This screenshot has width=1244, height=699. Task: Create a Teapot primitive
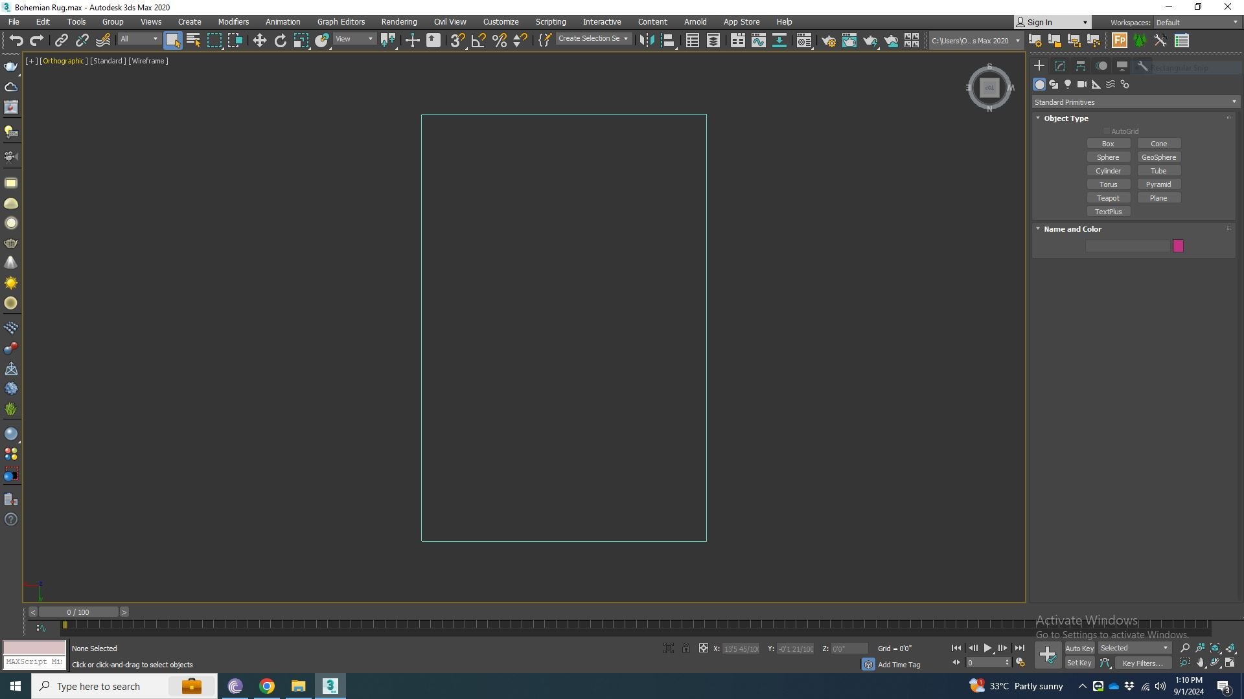pyautogui.click(x=1108, y=198)
